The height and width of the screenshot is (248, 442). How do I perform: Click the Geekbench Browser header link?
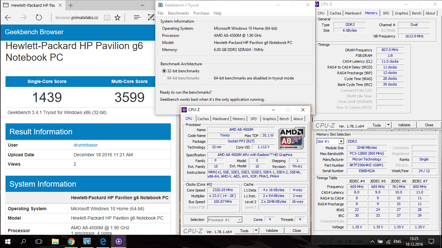(x=34, y=32)
